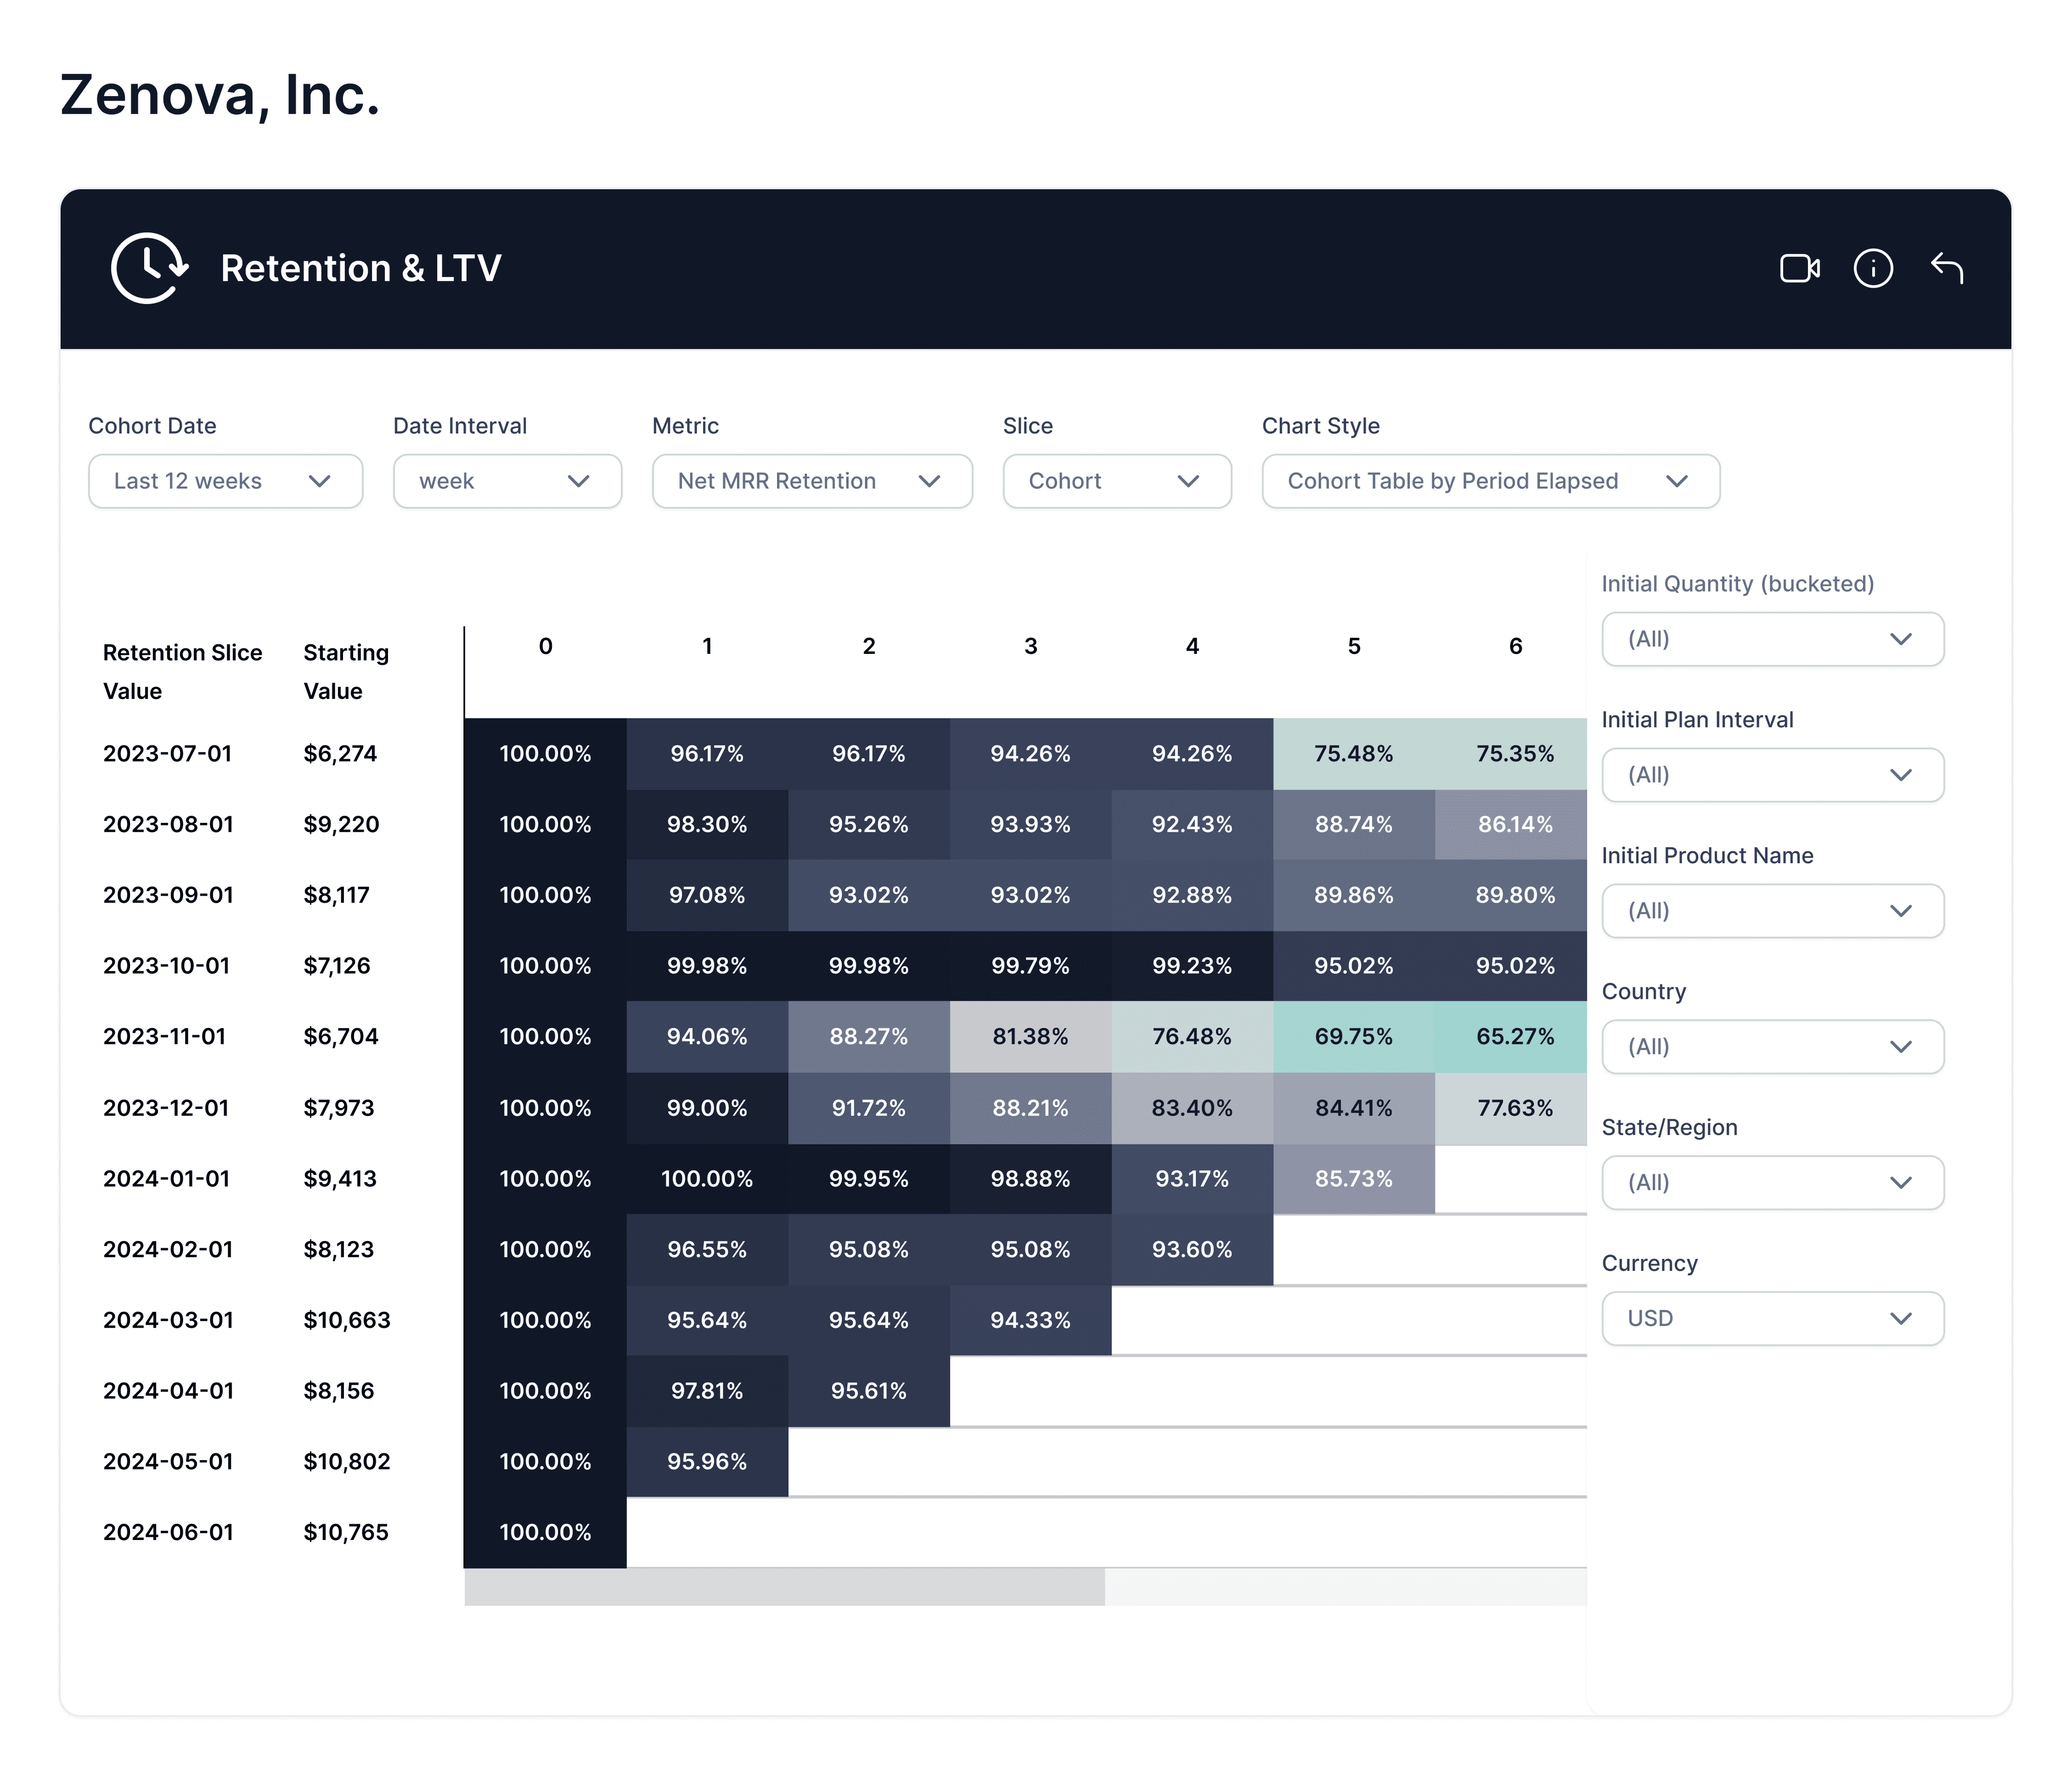Screen dimensions: 2072x1765
Task: Open the State/Region filter dropdown
Action: 1772,1183
